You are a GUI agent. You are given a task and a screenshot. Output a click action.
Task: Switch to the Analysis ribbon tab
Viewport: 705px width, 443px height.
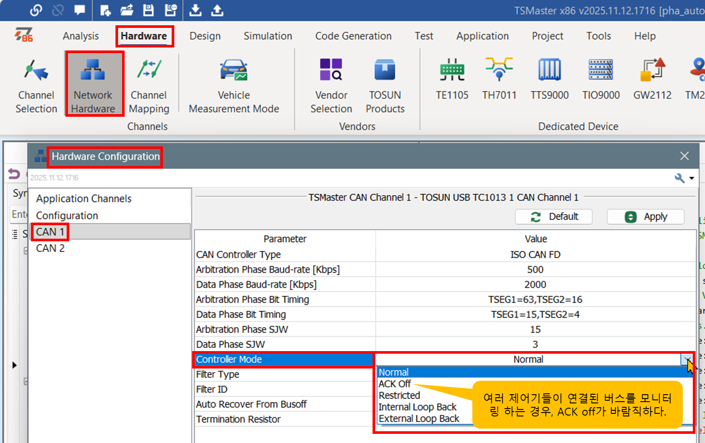pyautogui.click(x=81, y=36)
